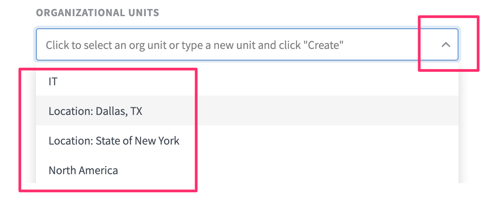
Task: Select the first list entry, IT
Action: [247, 81]
